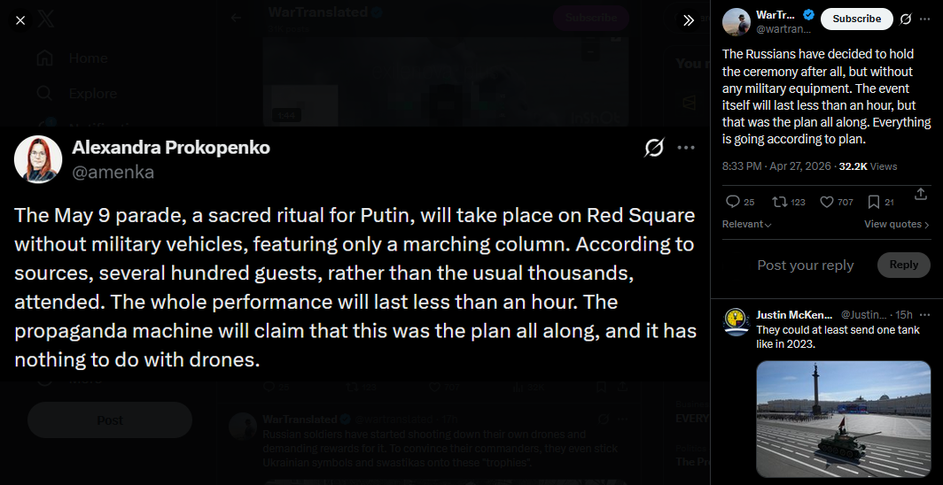
Task: Click the Post your reply field
Action: [x=806, y=266]
